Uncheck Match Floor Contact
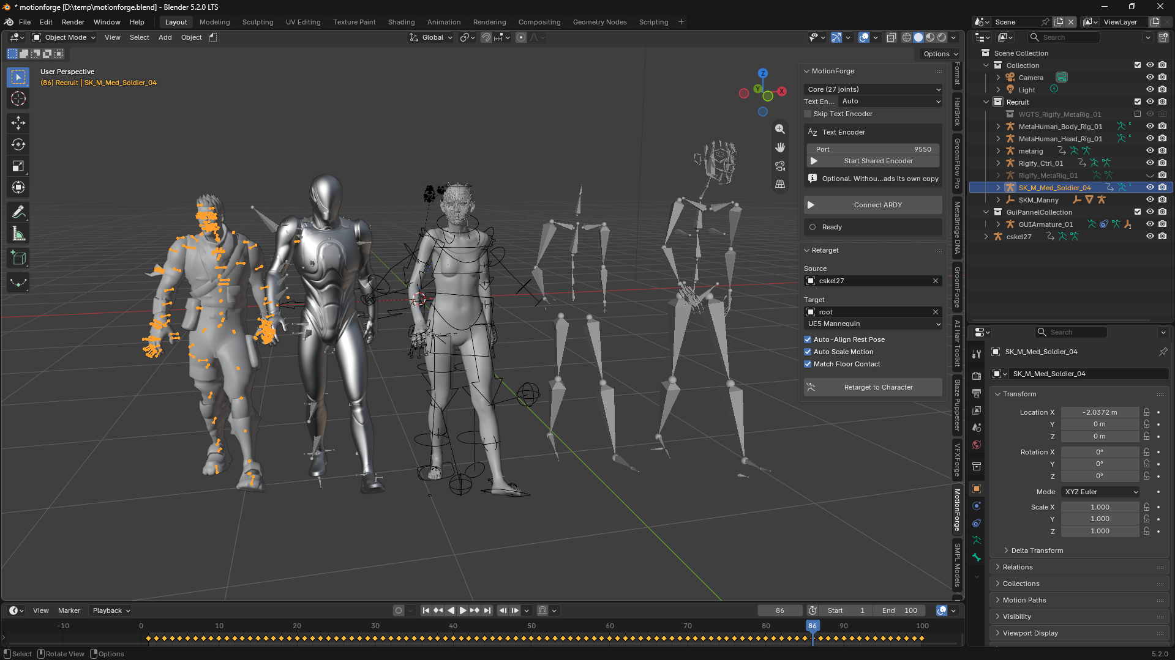 click(x=808, y=364)
